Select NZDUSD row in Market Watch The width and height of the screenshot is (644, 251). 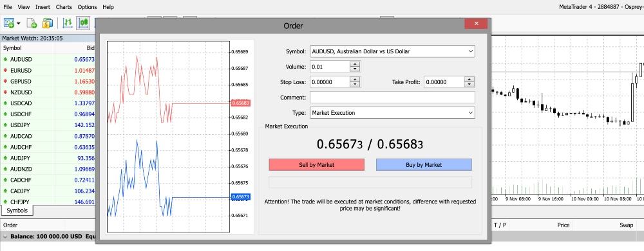[x=48, y=92]
